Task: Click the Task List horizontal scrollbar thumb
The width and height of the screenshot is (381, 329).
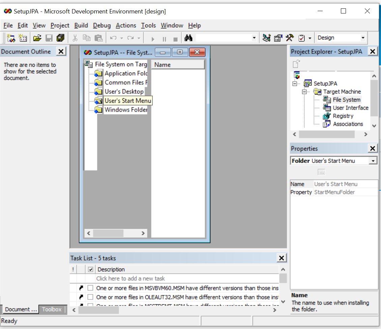Action: pos(98,310)
